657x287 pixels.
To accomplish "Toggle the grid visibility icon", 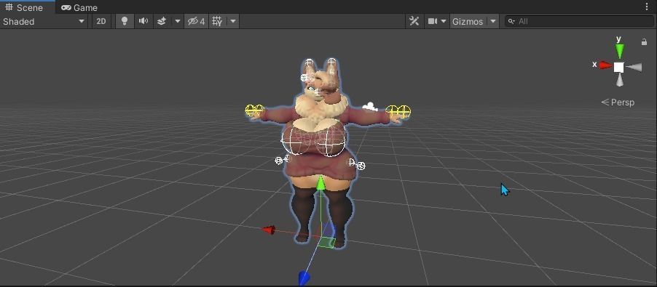I will (217, 21).
